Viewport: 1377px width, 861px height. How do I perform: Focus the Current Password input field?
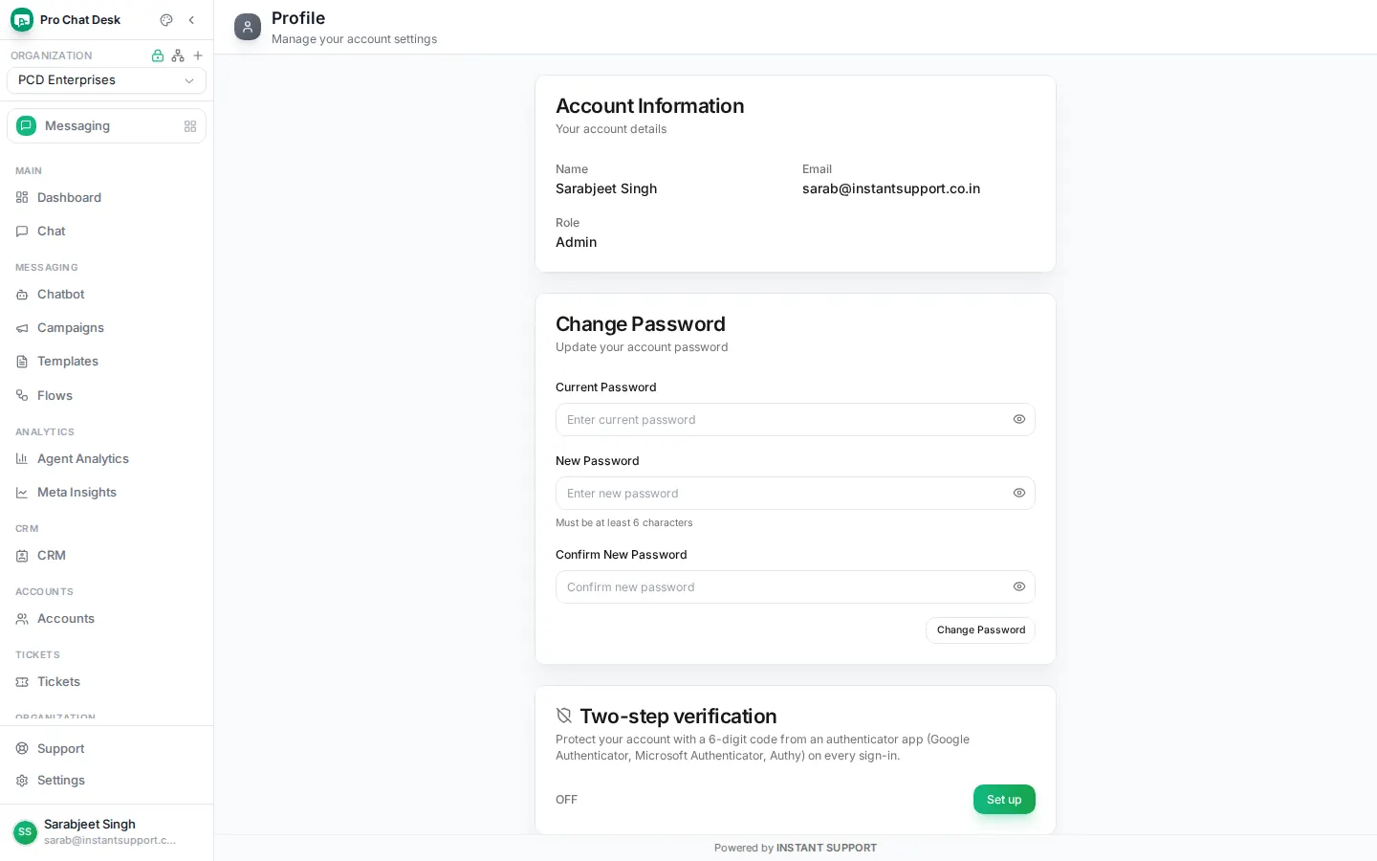795,420
